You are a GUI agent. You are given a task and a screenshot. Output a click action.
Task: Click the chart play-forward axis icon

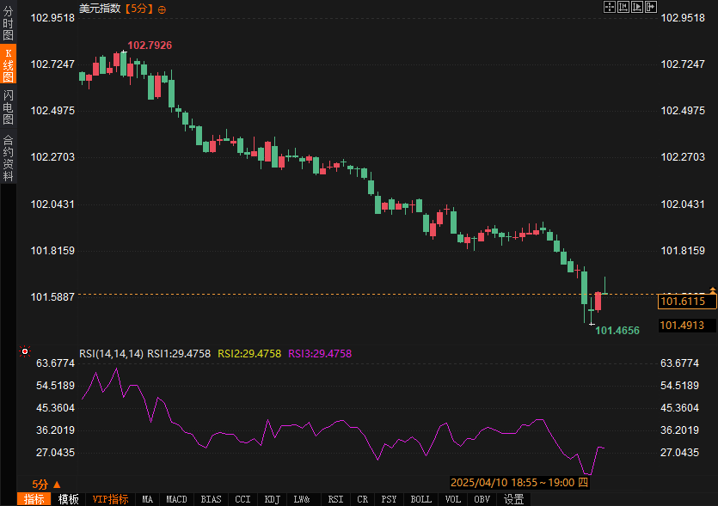637,7
